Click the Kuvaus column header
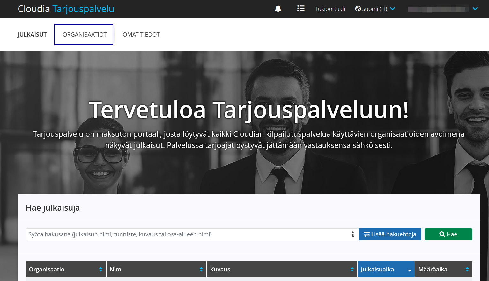 click(x=282, y=270)
